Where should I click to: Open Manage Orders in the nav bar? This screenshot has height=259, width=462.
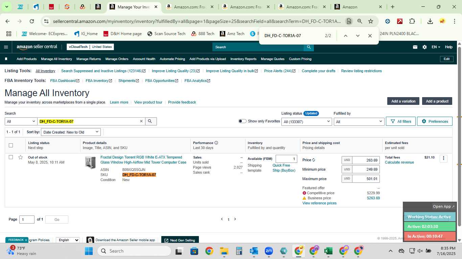click(117, 59)
